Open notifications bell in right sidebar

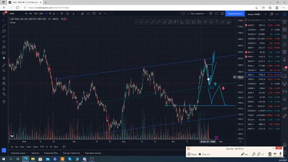pyautogui.click(x=284, y=99)
